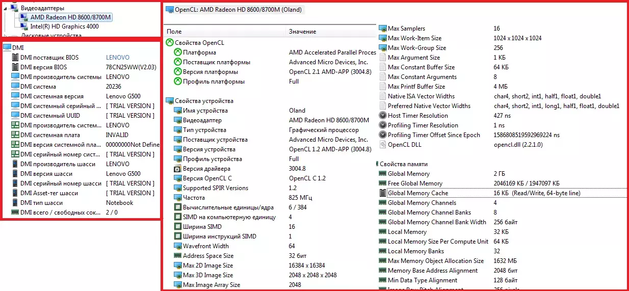Click the Свойства памяти group icon

pyautogui.click(x=378, y=164)
